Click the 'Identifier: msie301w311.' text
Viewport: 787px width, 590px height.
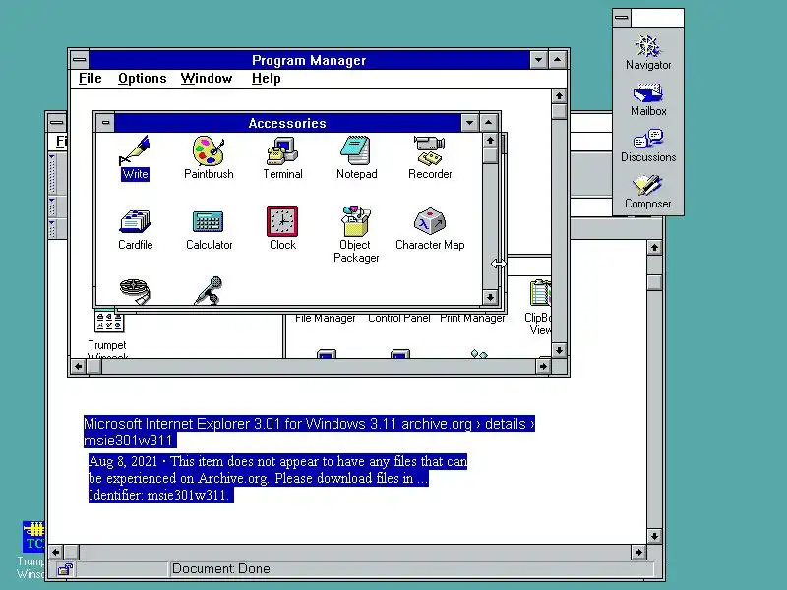[x=160, y=495]
